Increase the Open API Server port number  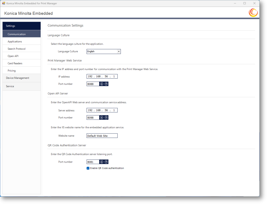[106, 118]
